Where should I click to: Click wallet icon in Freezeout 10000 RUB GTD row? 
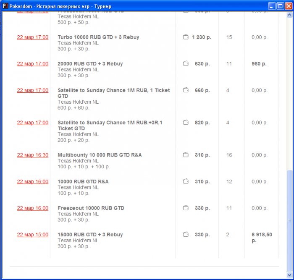[186, 208]
